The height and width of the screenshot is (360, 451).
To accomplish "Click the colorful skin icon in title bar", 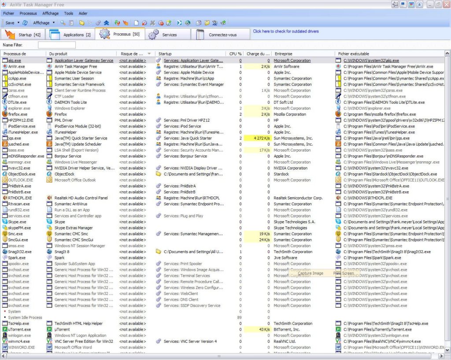I will tap(411, 4).
